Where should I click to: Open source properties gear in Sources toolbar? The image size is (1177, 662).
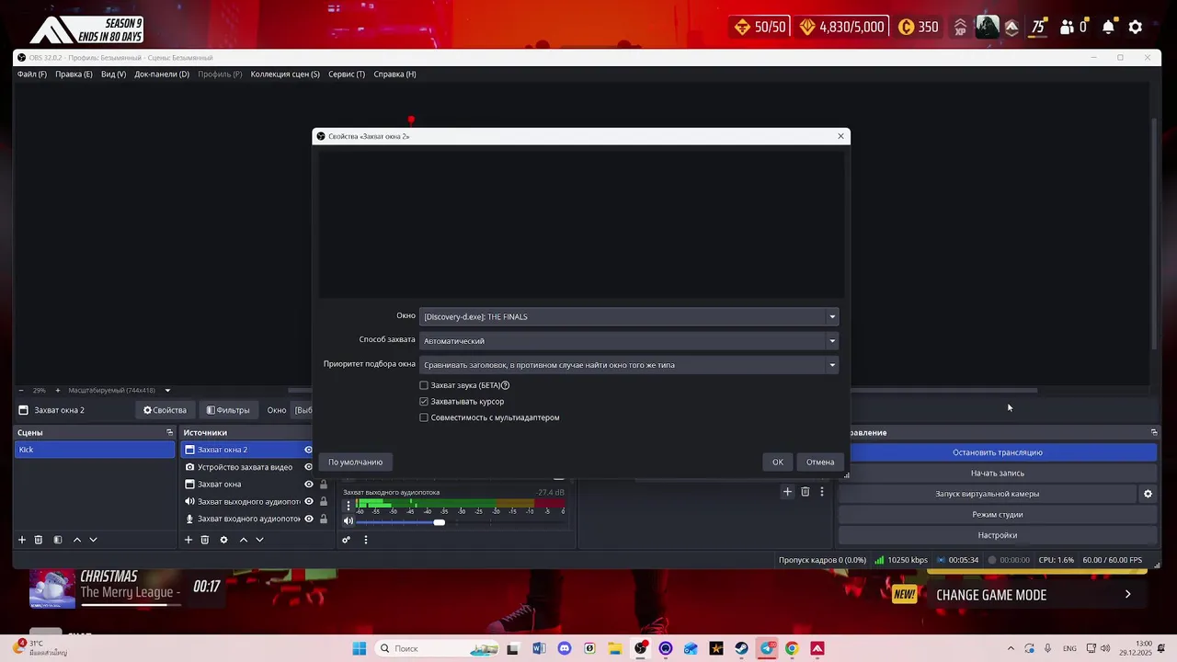(x=223, y=540)
